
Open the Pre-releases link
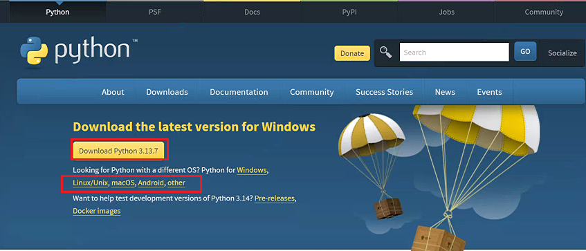pyautogui.click(x=275, y=198)
